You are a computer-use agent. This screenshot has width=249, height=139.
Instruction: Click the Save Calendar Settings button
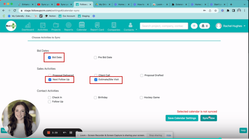click(x=182, y=118)
